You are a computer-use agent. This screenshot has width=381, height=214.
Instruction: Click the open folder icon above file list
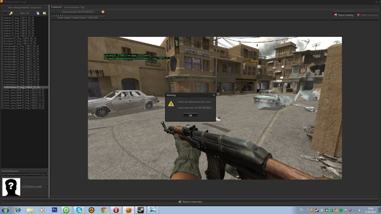tap(44, 13)
